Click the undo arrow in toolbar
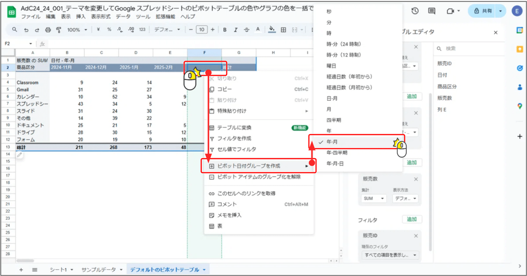Viewport: 527px width, 276px height. click(26, 30)
